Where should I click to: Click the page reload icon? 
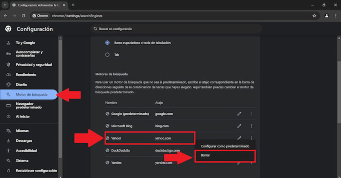click(24, 16)
